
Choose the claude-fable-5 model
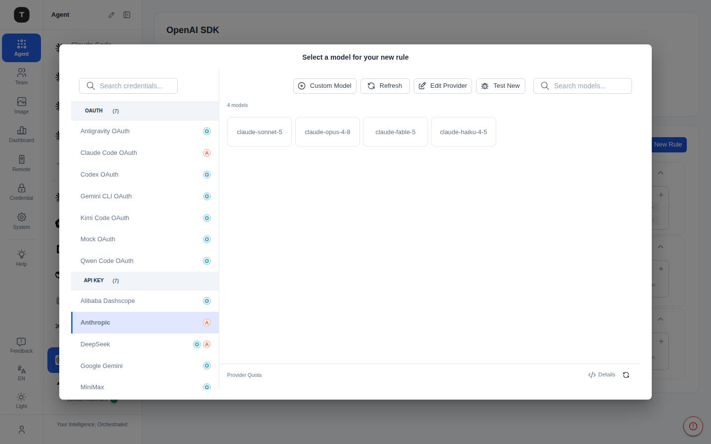point(395,132)
